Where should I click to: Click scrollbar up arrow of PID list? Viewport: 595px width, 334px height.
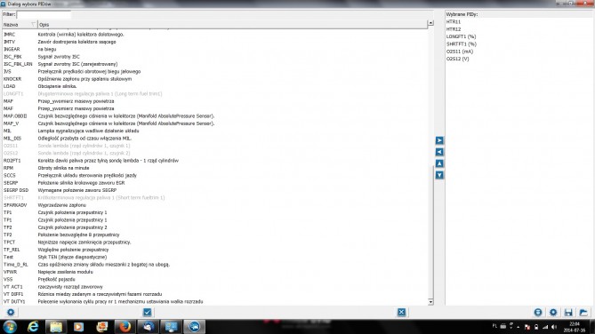tap(430, 23)
